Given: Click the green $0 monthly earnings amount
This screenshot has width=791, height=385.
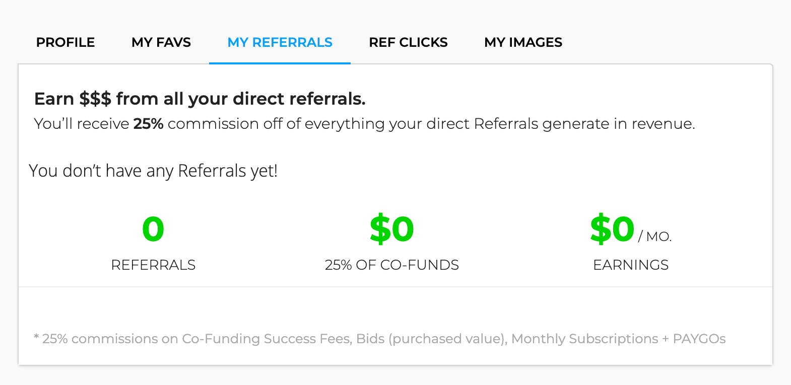Looking at the screenshot, I should tap(612, 229).
